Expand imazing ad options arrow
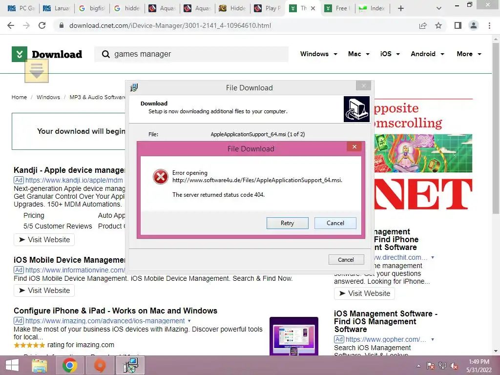Viewport: 500px width, 375px height. point(189,321)
